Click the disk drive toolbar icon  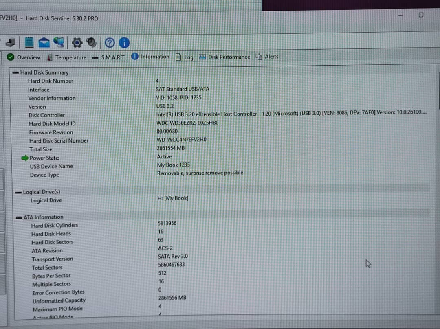pos(11,42)
